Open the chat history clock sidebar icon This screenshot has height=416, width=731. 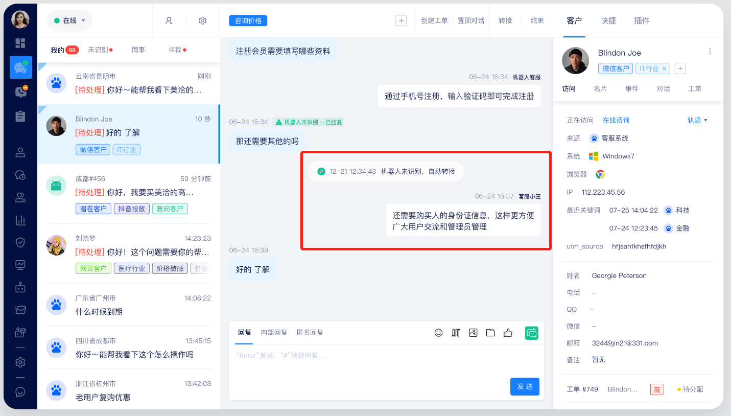coord(20,175)
